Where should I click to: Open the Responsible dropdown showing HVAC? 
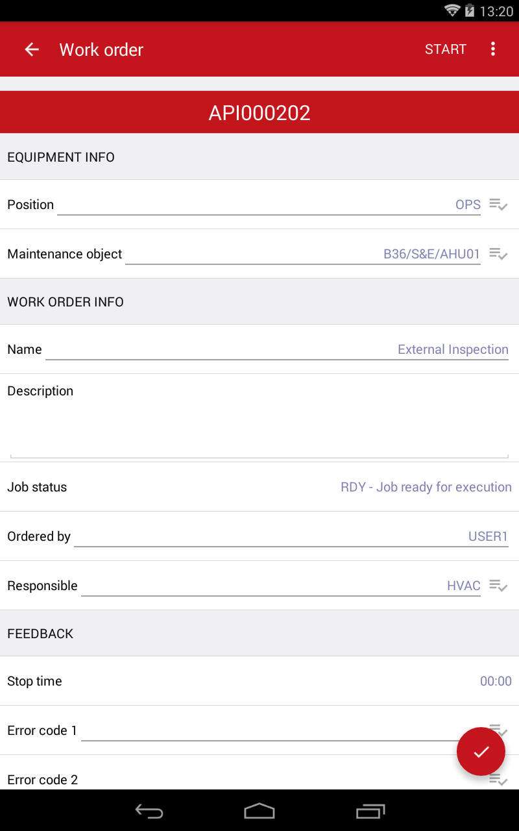pyautogui.click(x=463, y=586)
